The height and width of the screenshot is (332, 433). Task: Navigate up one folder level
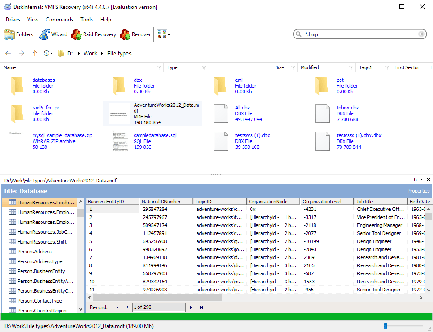click(x=34, y=53)
